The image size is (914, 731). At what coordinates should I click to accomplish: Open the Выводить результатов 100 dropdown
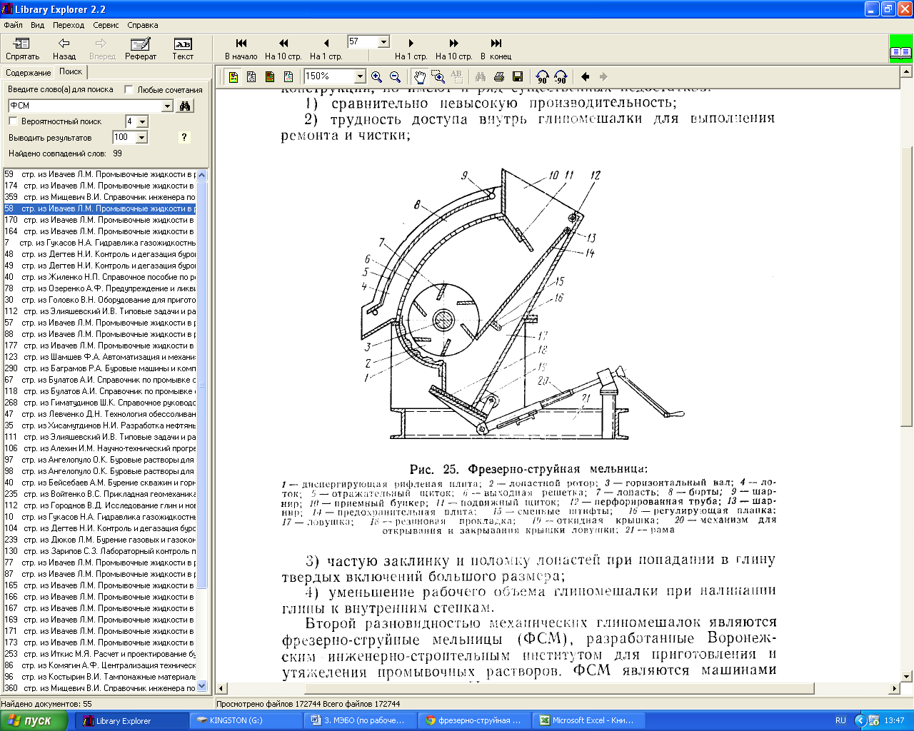[x=141, y=138]
